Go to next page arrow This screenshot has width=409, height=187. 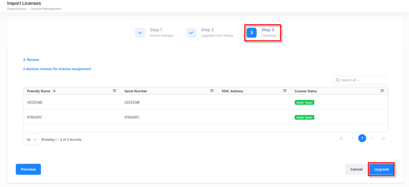[372, 138]
